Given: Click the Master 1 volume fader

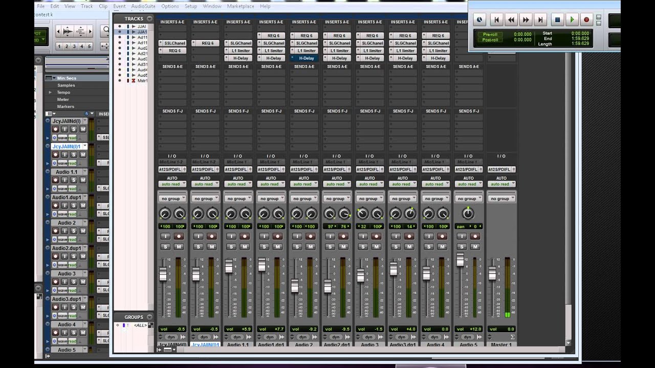Looking at the screenshot, I should pyautogui.click(x=492, y=274).
